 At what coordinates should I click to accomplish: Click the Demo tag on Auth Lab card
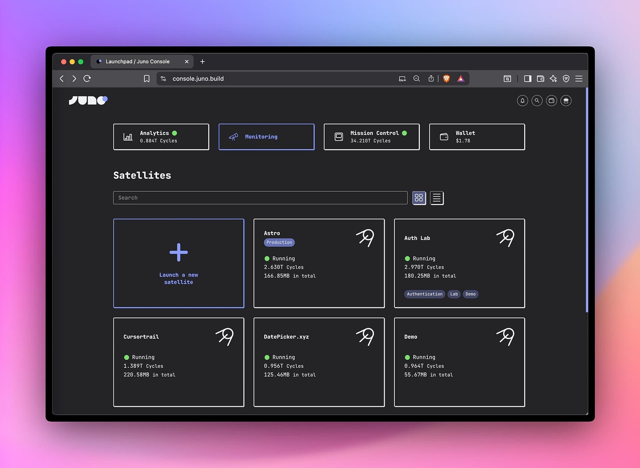pos(470,294)
